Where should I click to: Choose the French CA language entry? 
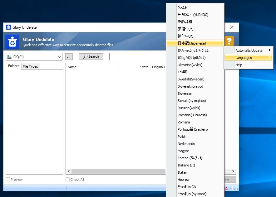click(195, 187)
